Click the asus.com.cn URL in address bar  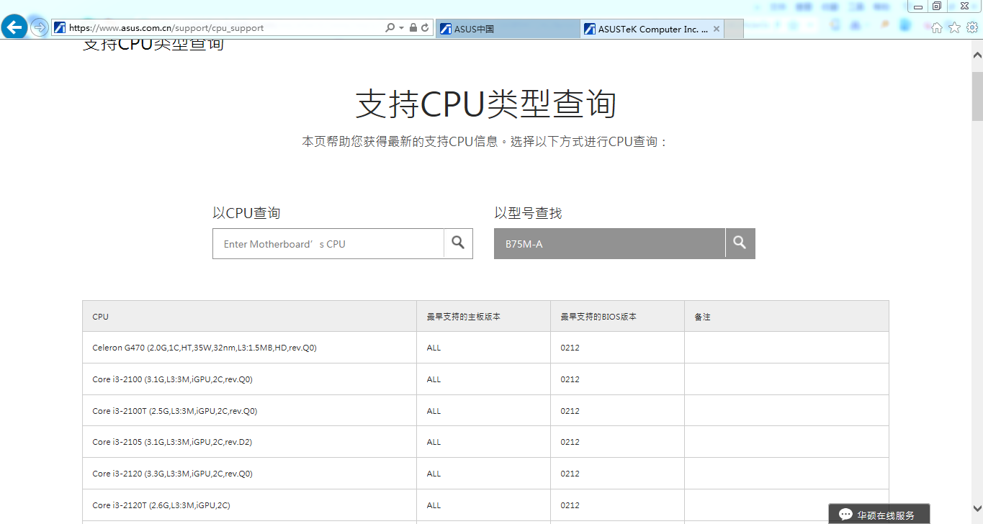click(166, 28)
